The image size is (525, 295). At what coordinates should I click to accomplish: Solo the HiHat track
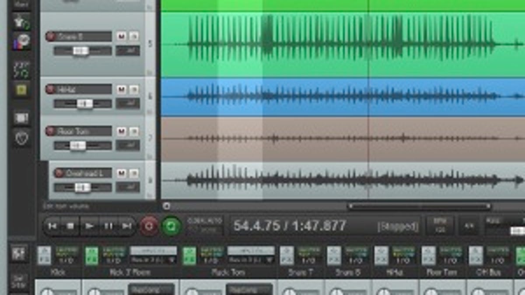[134, 90]
